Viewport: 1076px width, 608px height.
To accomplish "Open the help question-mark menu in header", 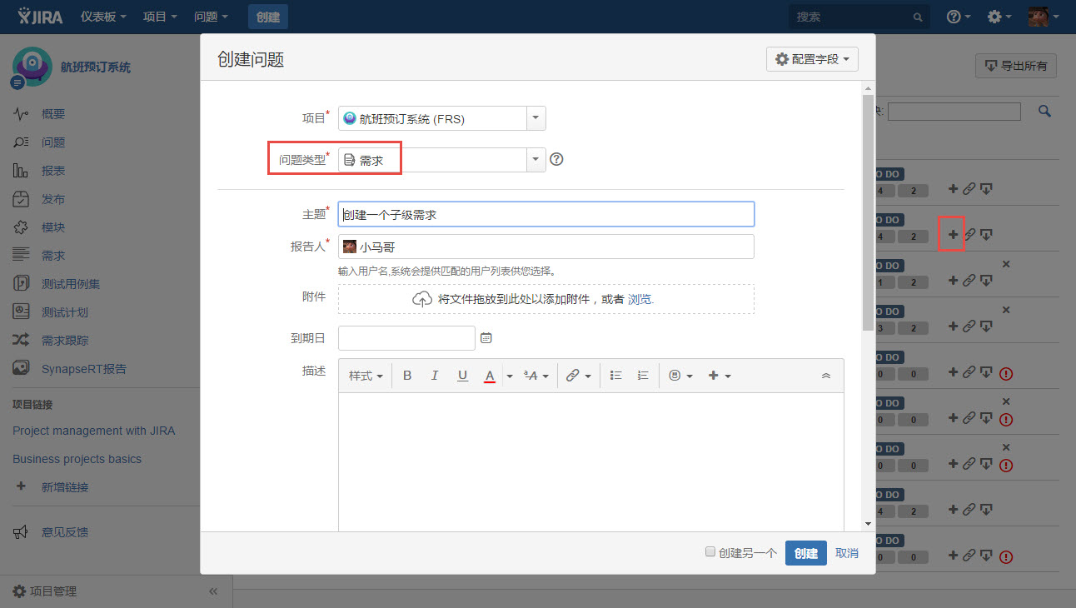I will tap(959, 17).
